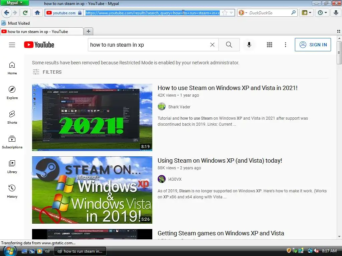Visit the Shark Vader channel name
This screenshot has width=342, height=256.
click(179, 107)
